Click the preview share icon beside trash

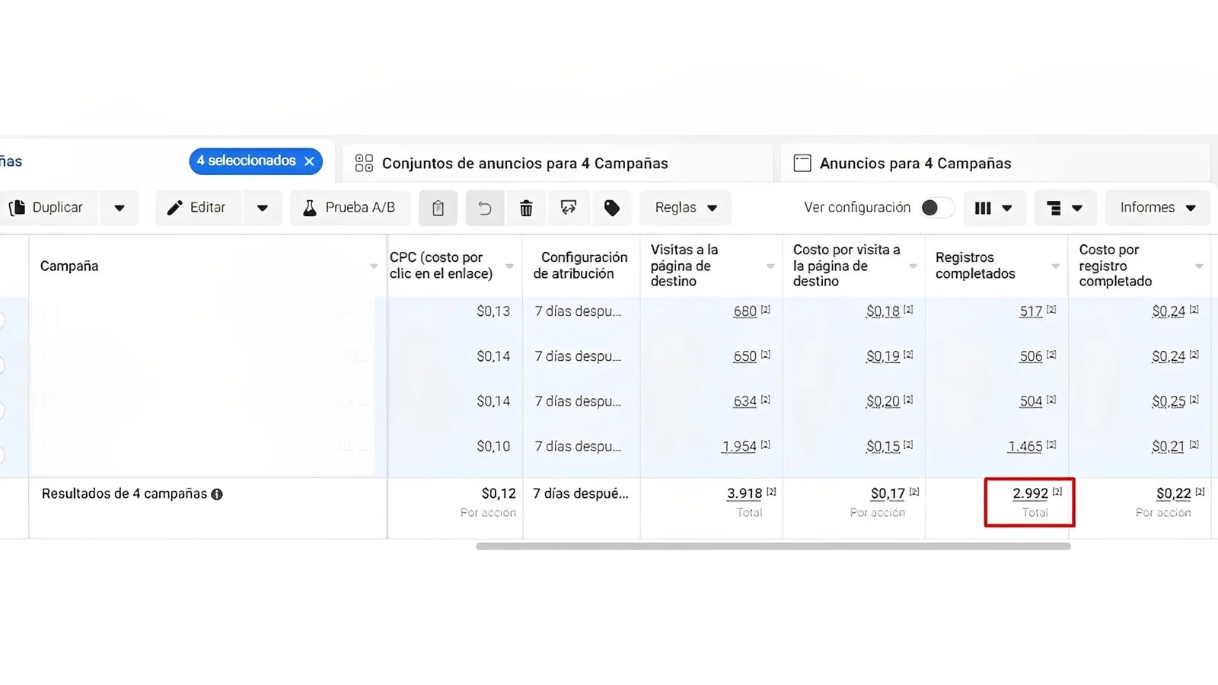569,208
